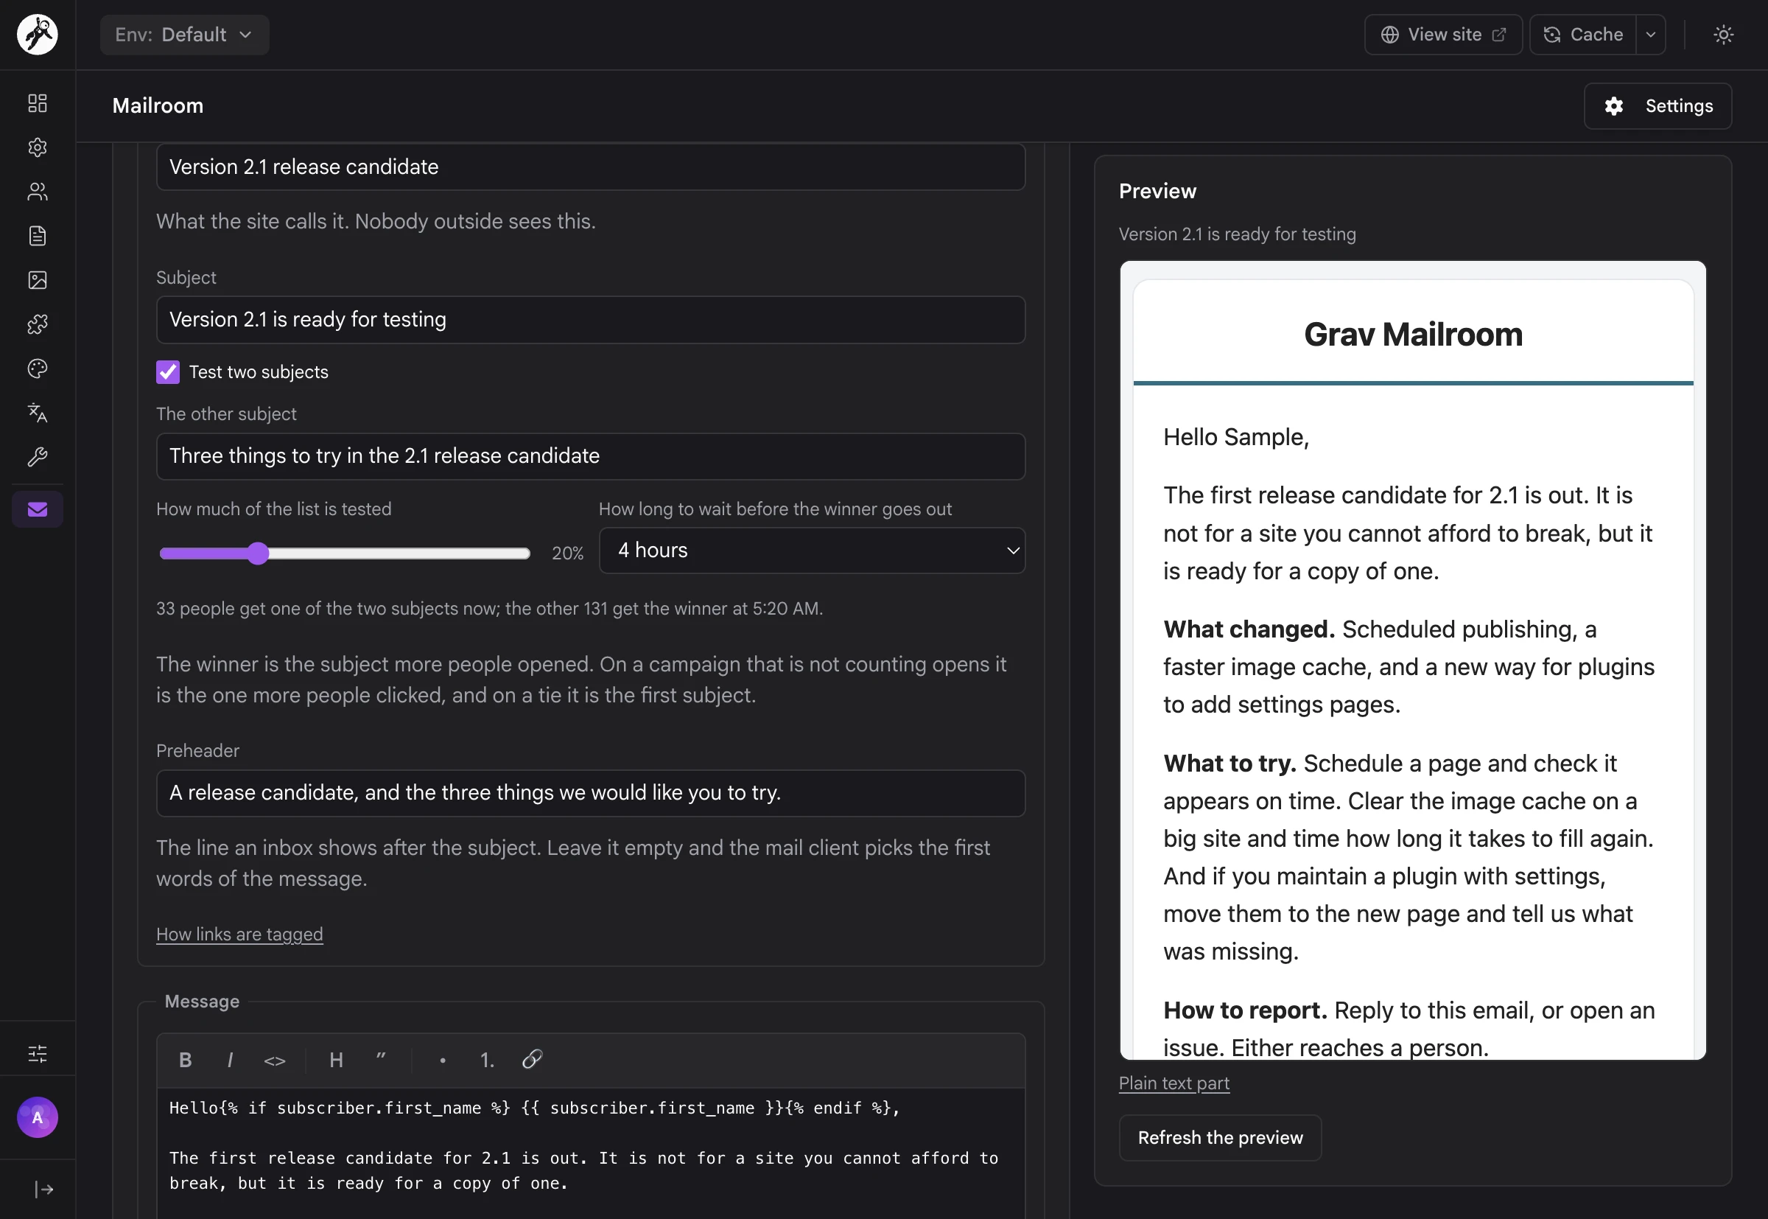This screenshot has height=1219, width=1768.
Task: Click the Subject input field
Action: coord(591,320)
